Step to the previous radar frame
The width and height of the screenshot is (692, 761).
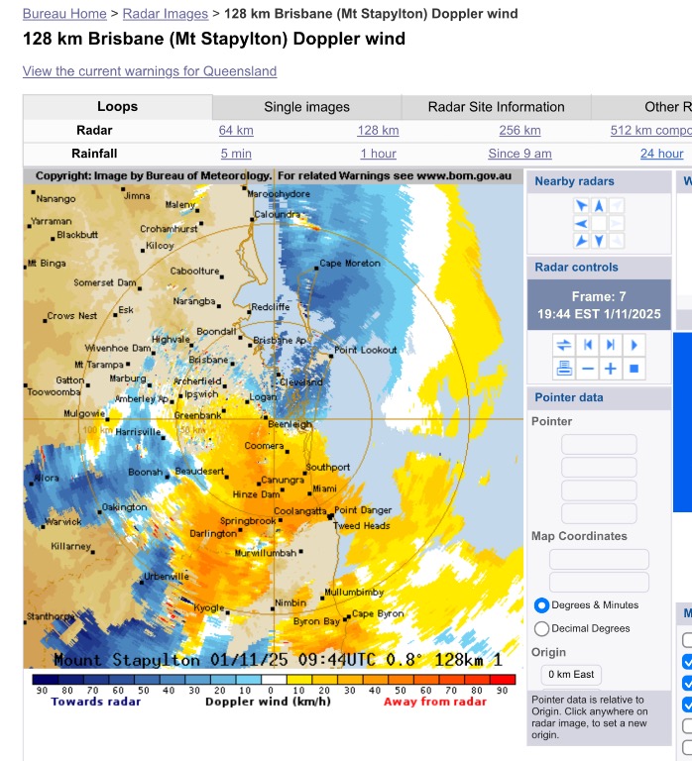click(587, 345)
